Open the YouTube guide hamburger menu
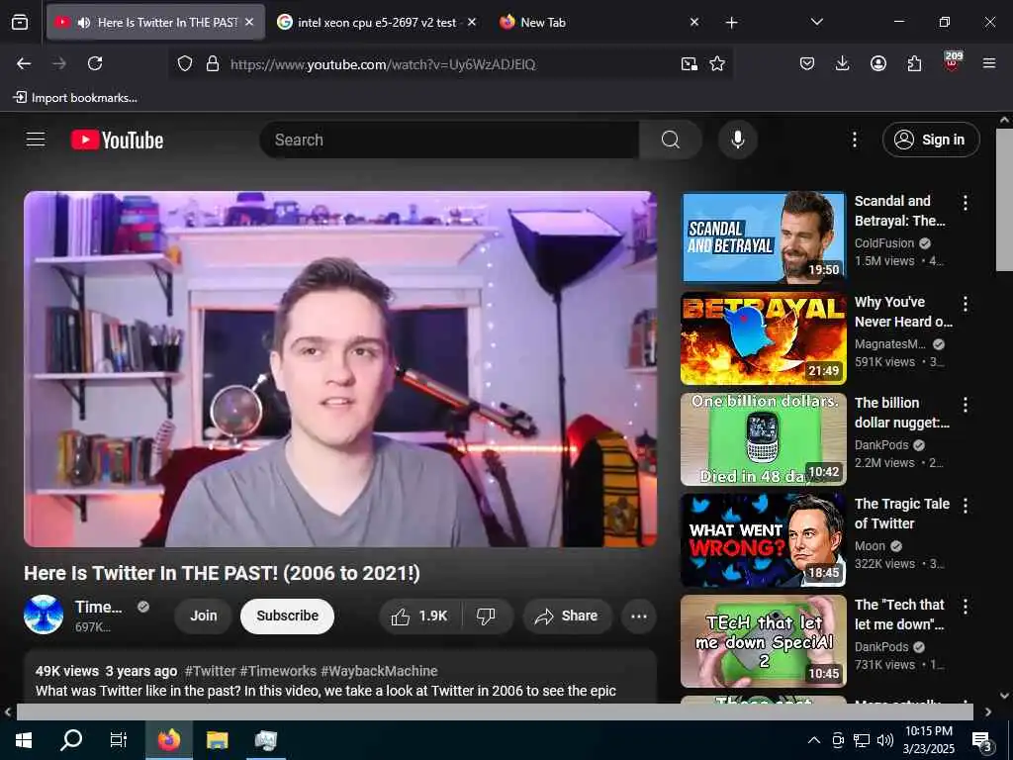Viewport: 1013px width, 760px height. 36,140
